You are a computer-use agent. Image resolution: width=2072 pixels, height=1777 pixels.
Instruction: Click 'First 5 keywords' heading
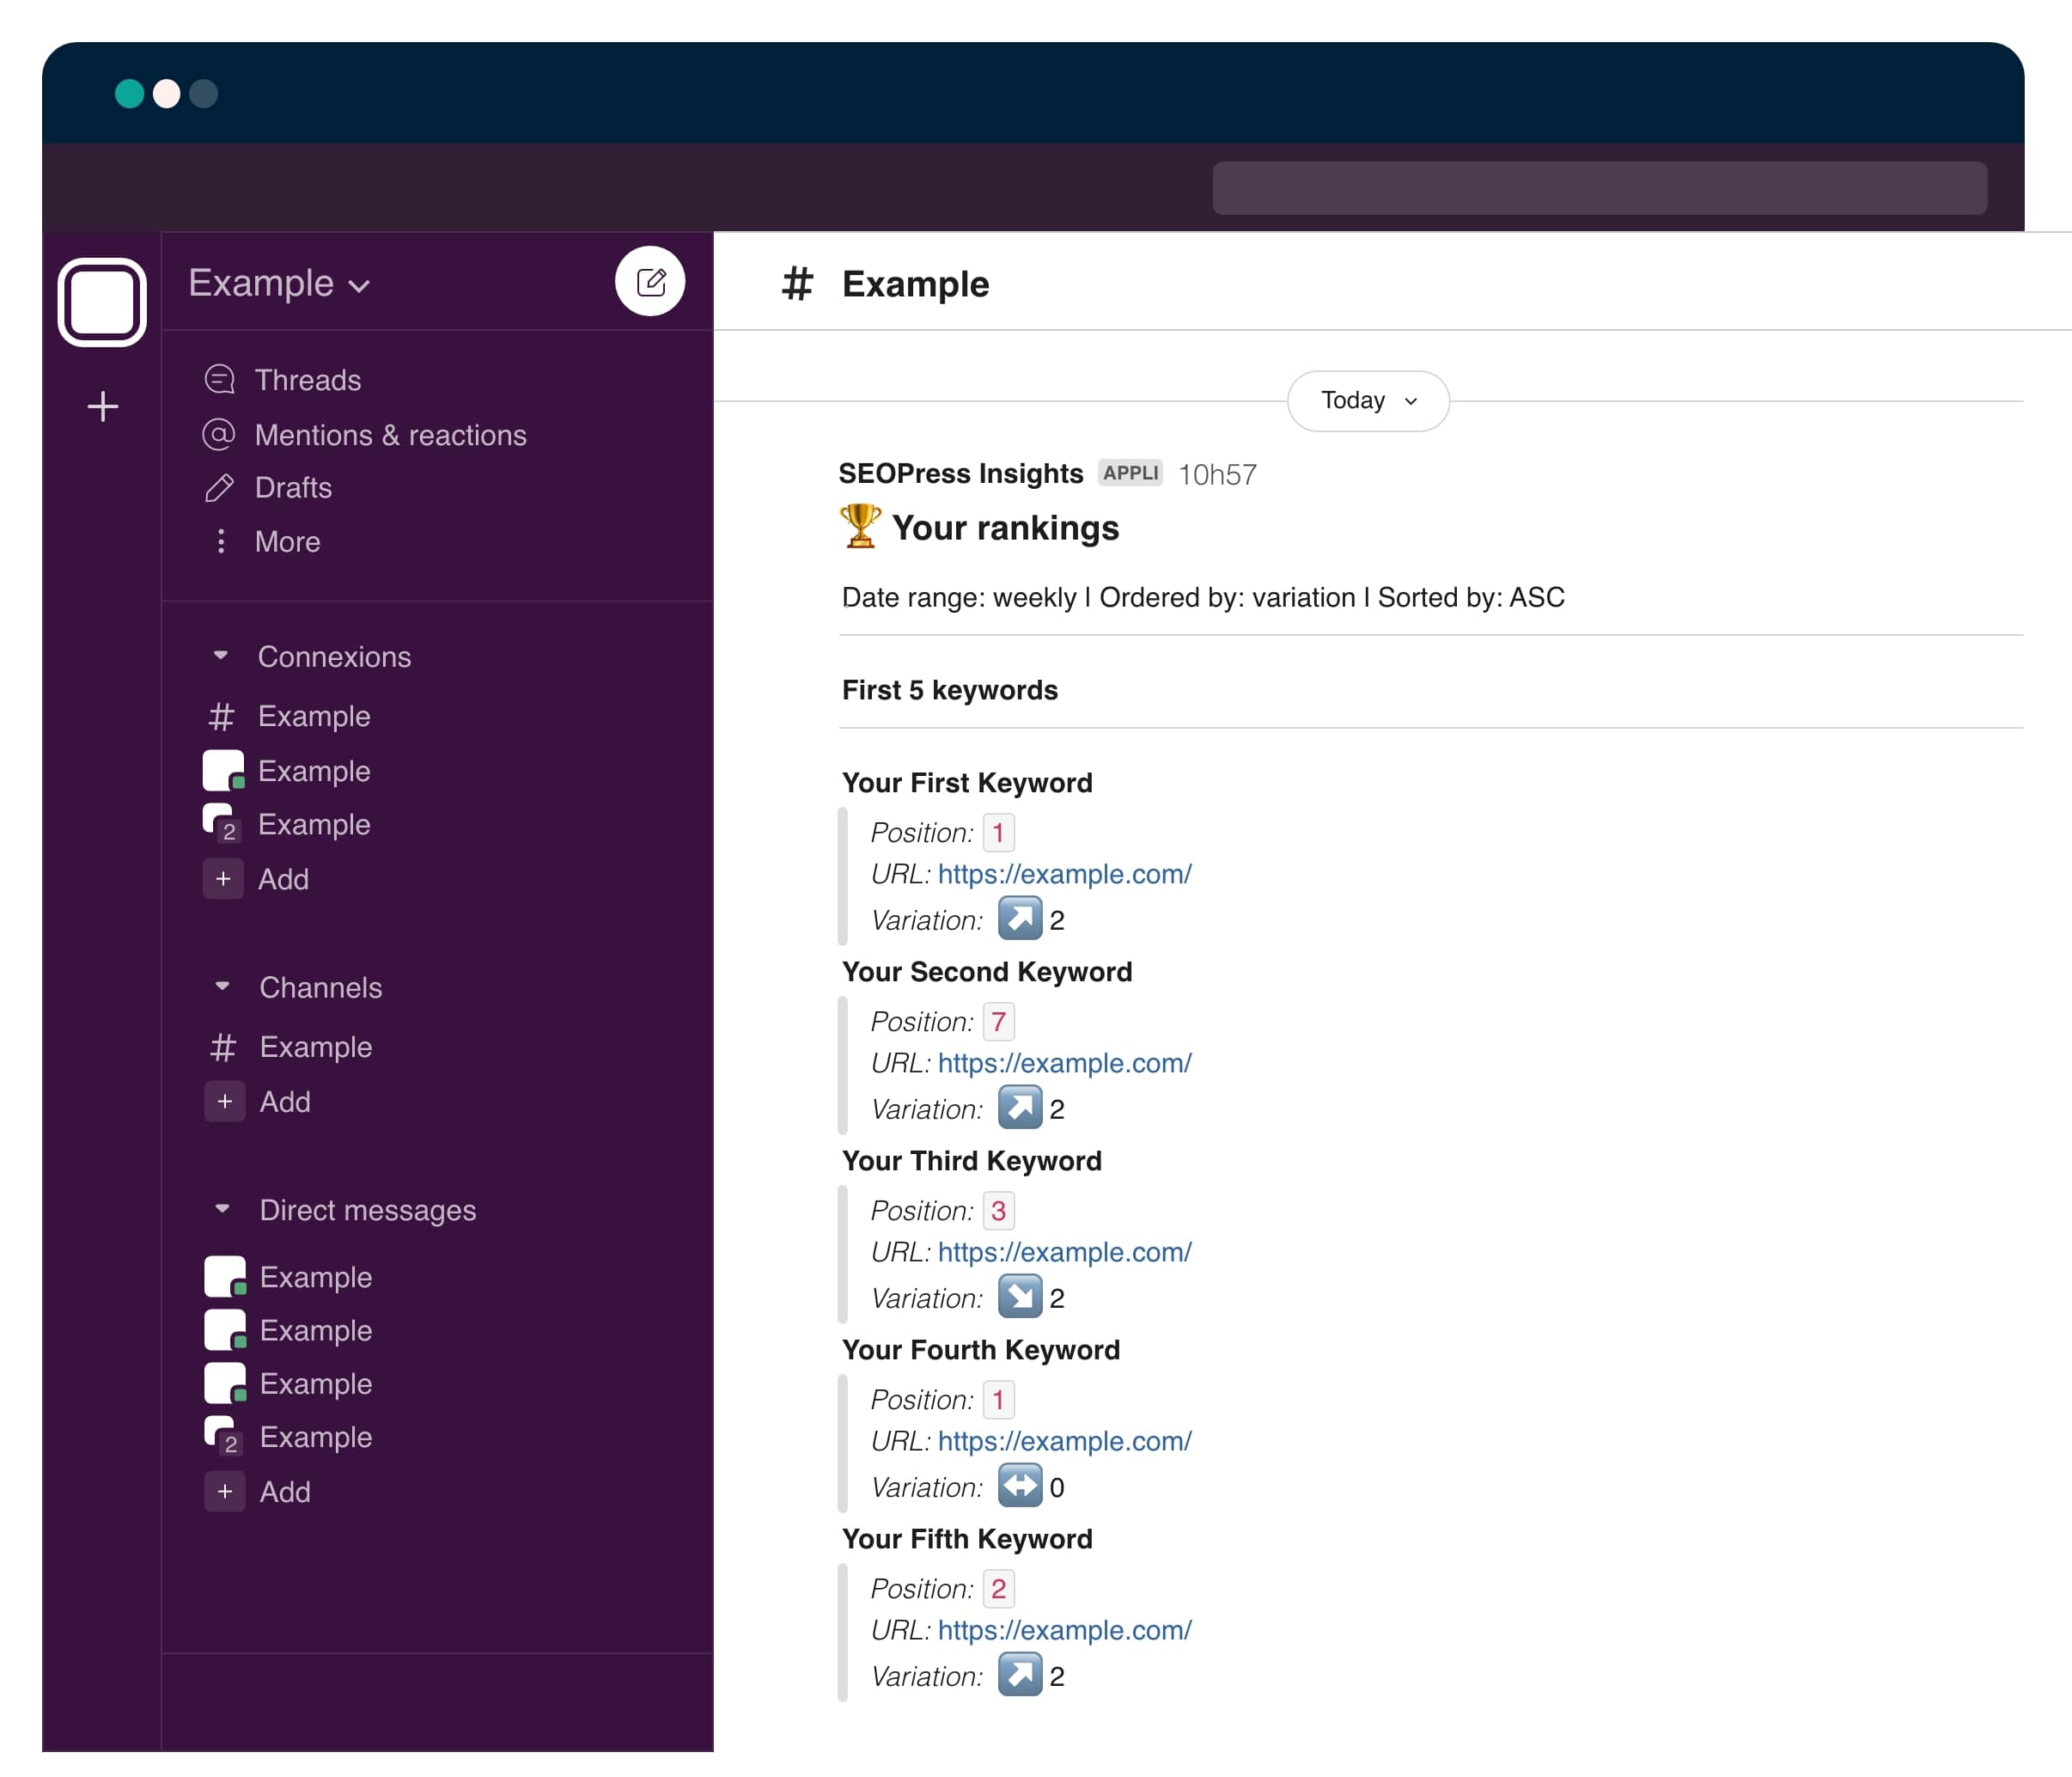pyautogui.click(x=950, y=690)
